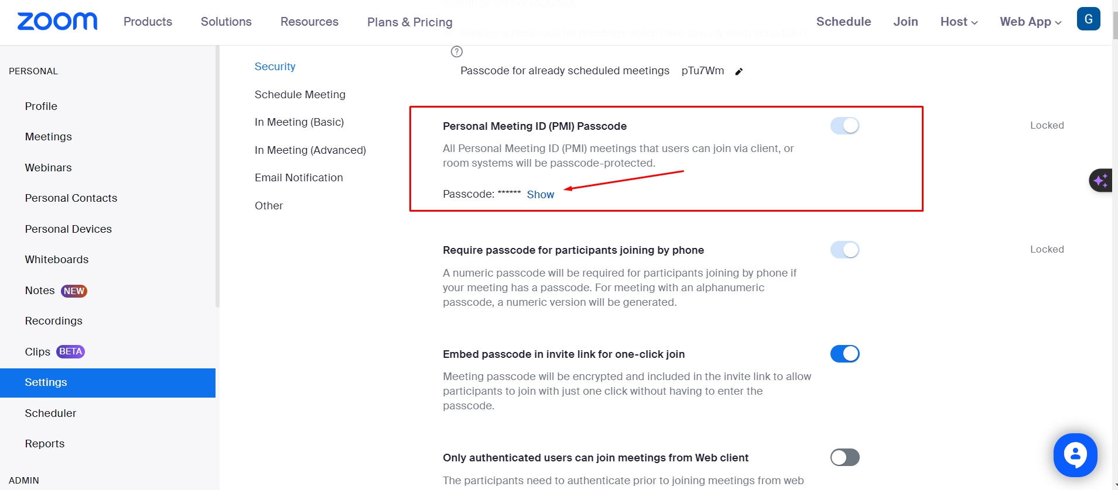Expand the Web App dropdown
Image resolution: width=1118 pixels, height=490 pixels.
pyautogui.click(x=1030, y=22)
